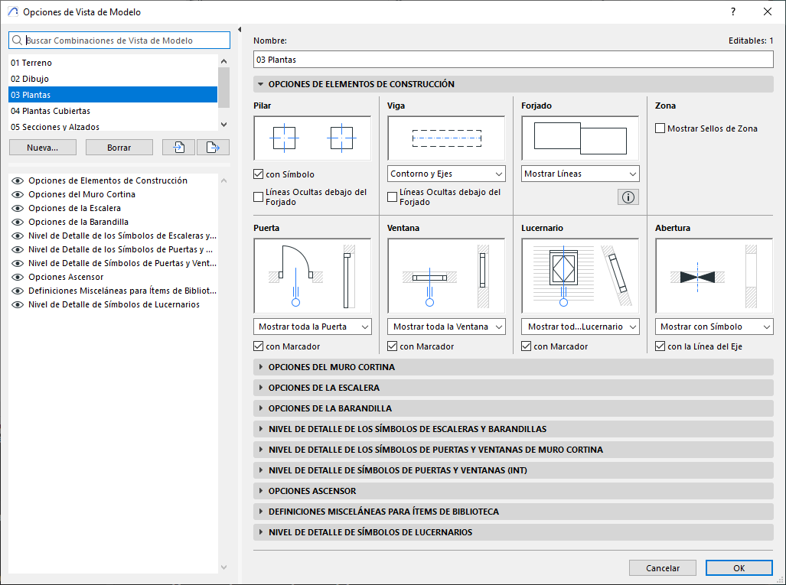Image resolution: width=786 pixels, height=585 pixels.
Task: Click the Nombre text field
Action: coord(513,60)
